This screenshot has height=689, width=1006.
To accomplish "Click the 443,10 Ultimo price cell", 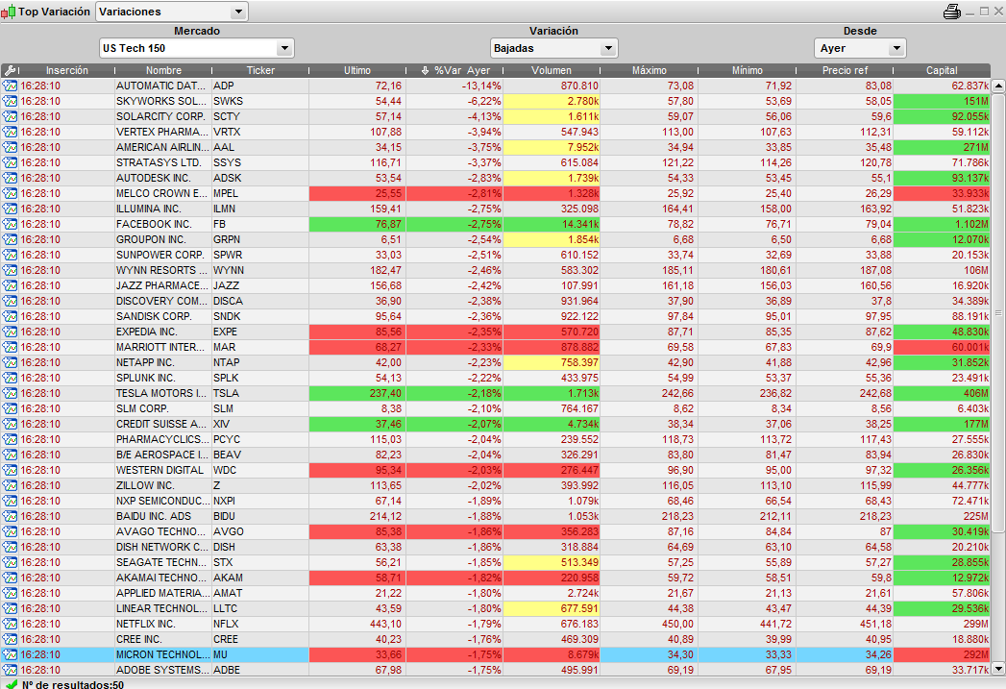I will click(x=357, y=625).
